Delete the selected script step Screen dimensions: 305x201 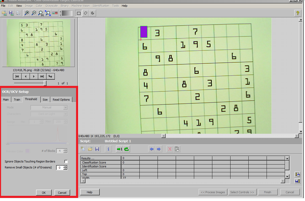coord(170,149)
